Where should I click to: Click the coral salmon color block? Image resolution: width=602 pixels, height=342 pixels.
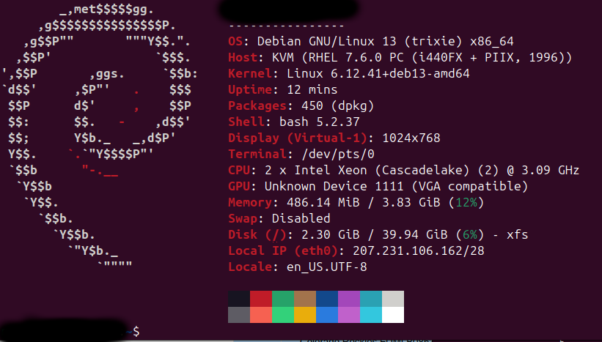tap(261, 315)
